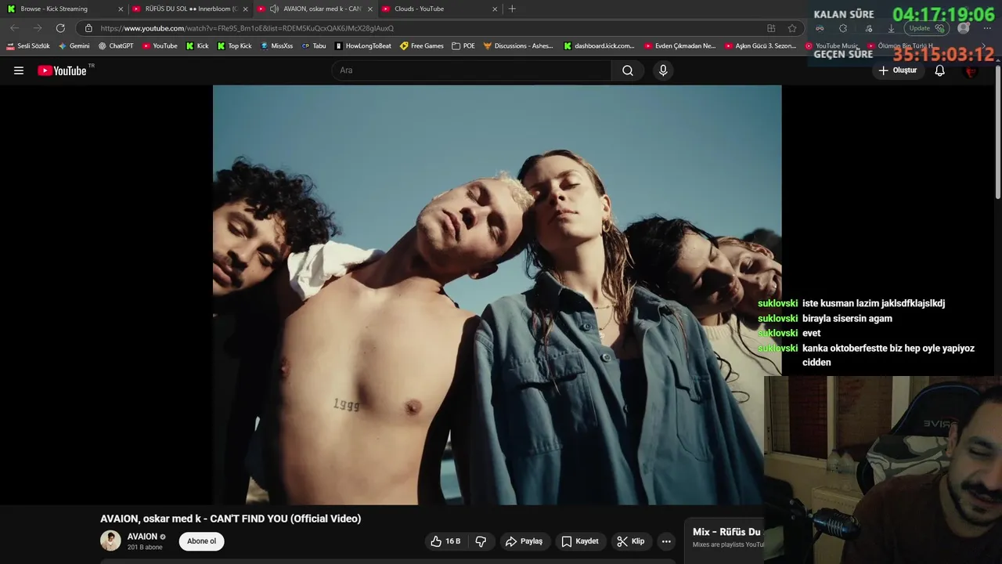1002x564 pixels.
Task: Open Discussions - Ashes bookmark
Action: [x=518, y=46]
